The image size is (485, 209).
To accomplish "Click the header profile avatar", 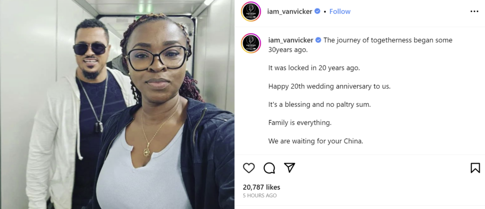I will click(251, 11).
